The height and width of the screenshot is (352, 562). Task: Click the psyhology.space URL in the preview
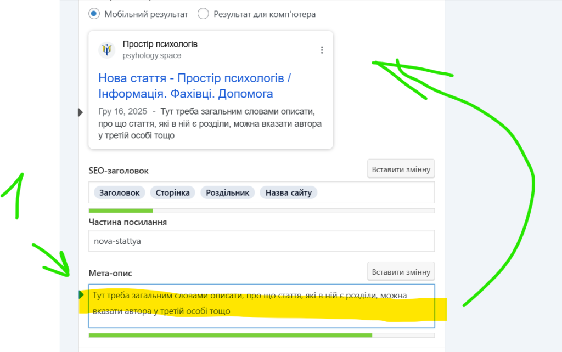coord(152,55)
